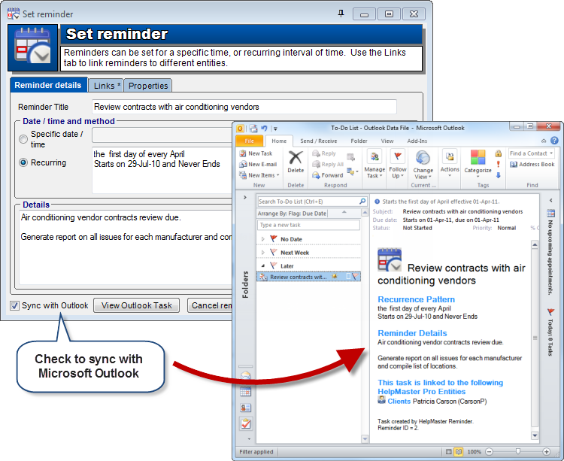This screenshot has width=564, height=461.
Task: Collapse the Later task group
Action: pos(263,265)
